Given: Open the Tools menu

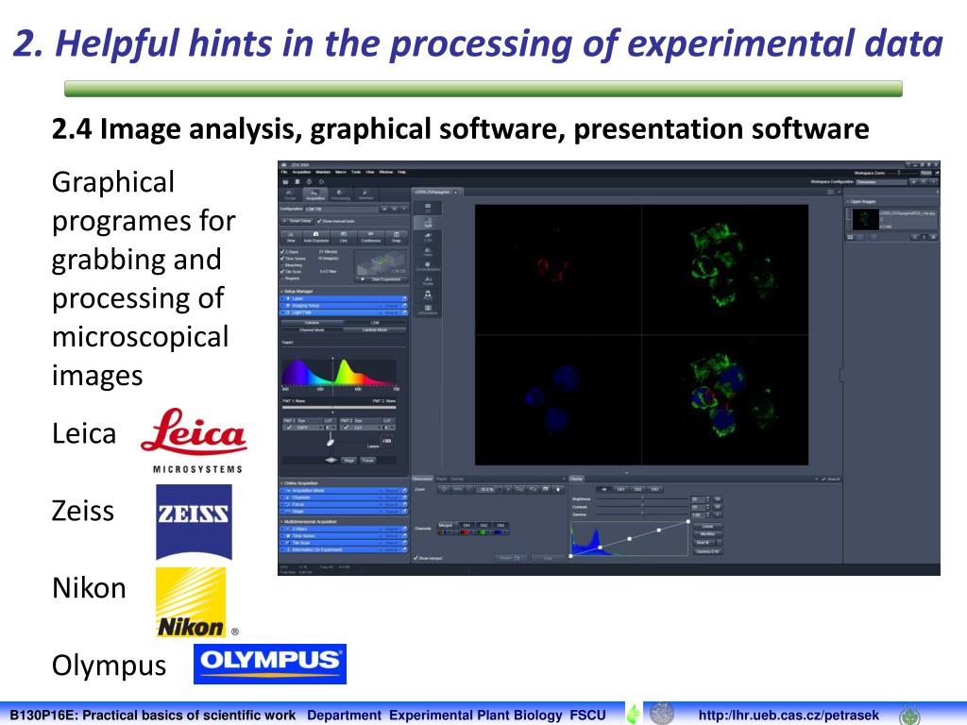Looking at the screenshot, I should tap(356, 172).
